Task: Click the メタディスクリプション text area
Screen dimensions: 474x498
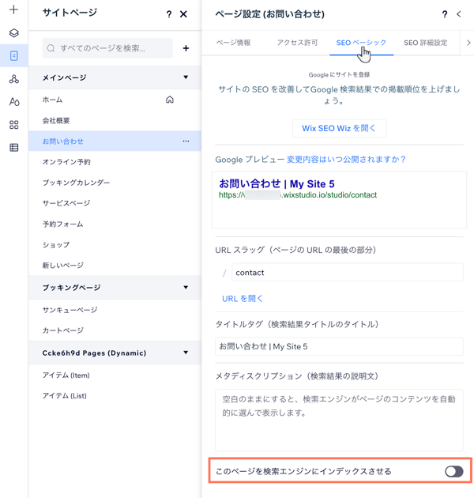Action: click(x=339, y=420)
